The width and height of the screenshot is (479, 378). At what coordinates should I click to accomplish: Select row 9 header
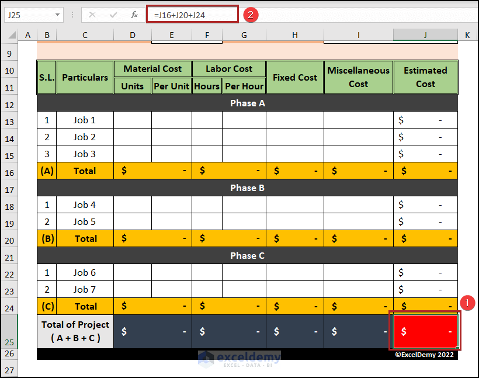coord(9,53)
